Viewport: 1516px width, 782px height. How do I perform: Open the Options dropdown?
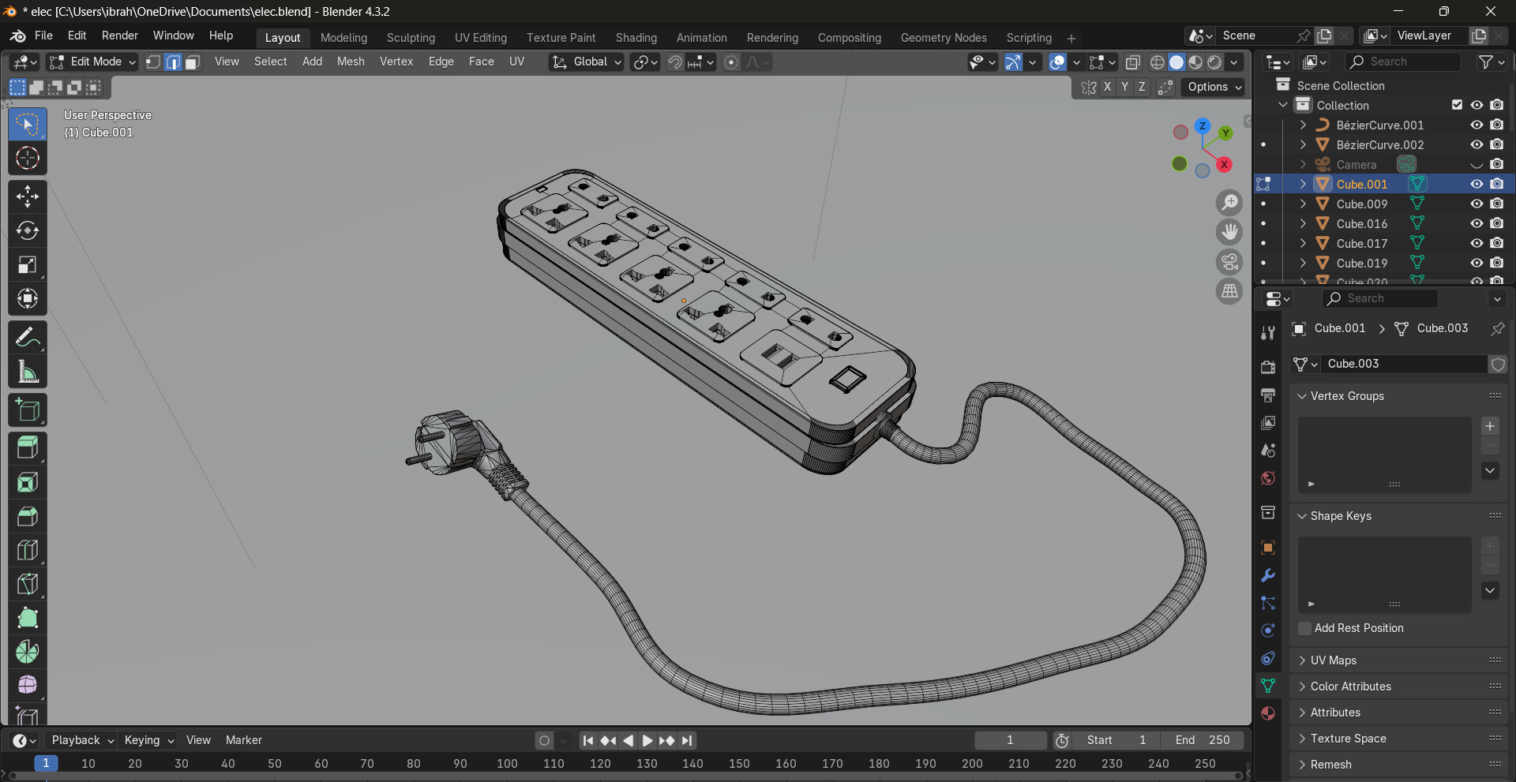(x=1214, y=87)
